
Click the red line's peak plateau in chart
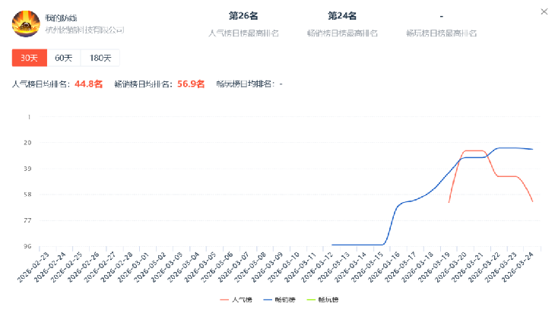pyautogui.click(x=474, y=150)
